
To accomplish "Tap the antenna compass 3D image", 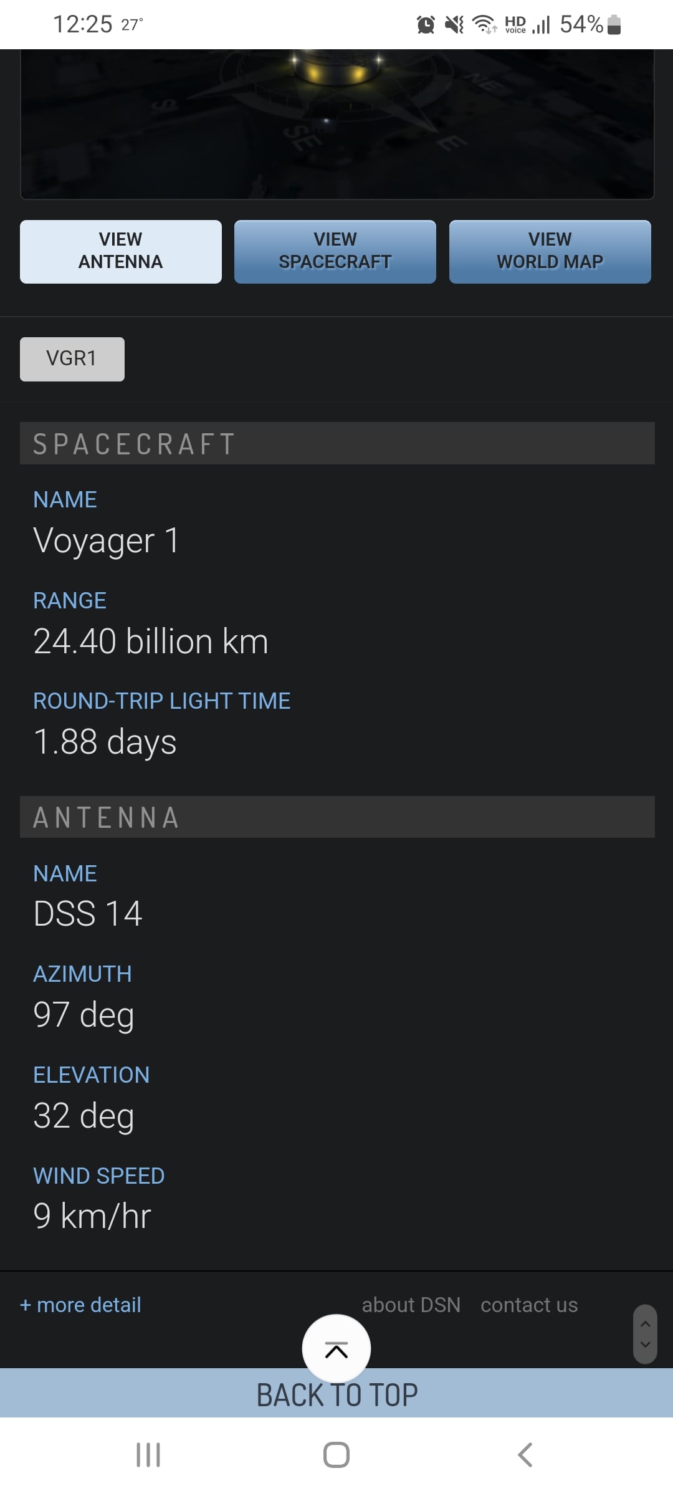I will tap(337, 124).
